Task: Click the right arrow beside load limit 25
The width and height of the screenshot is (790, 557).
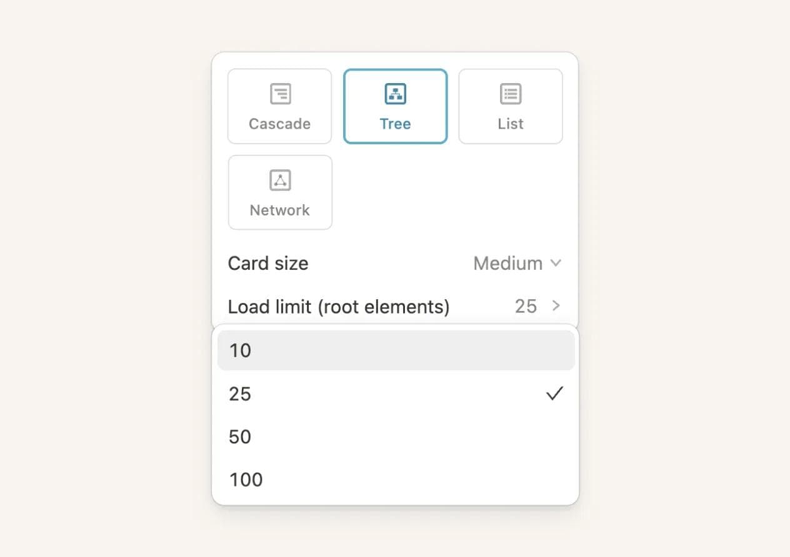Action: click(x=556, y=306)
